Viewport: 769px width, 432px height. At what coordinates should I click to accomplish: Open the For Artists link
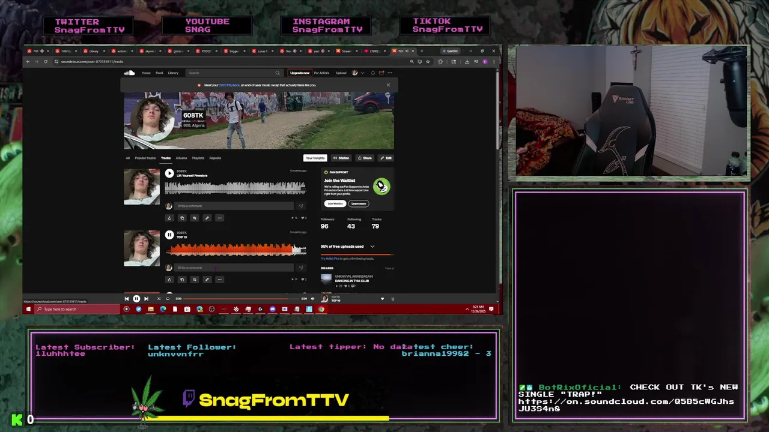pyautogui.click(x=321, y=73)
